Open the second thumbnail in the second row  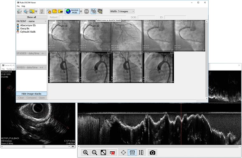pos(95,67)
